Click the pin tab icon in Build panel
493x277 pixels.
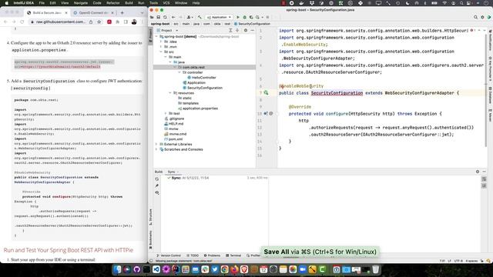coord(157,186)
